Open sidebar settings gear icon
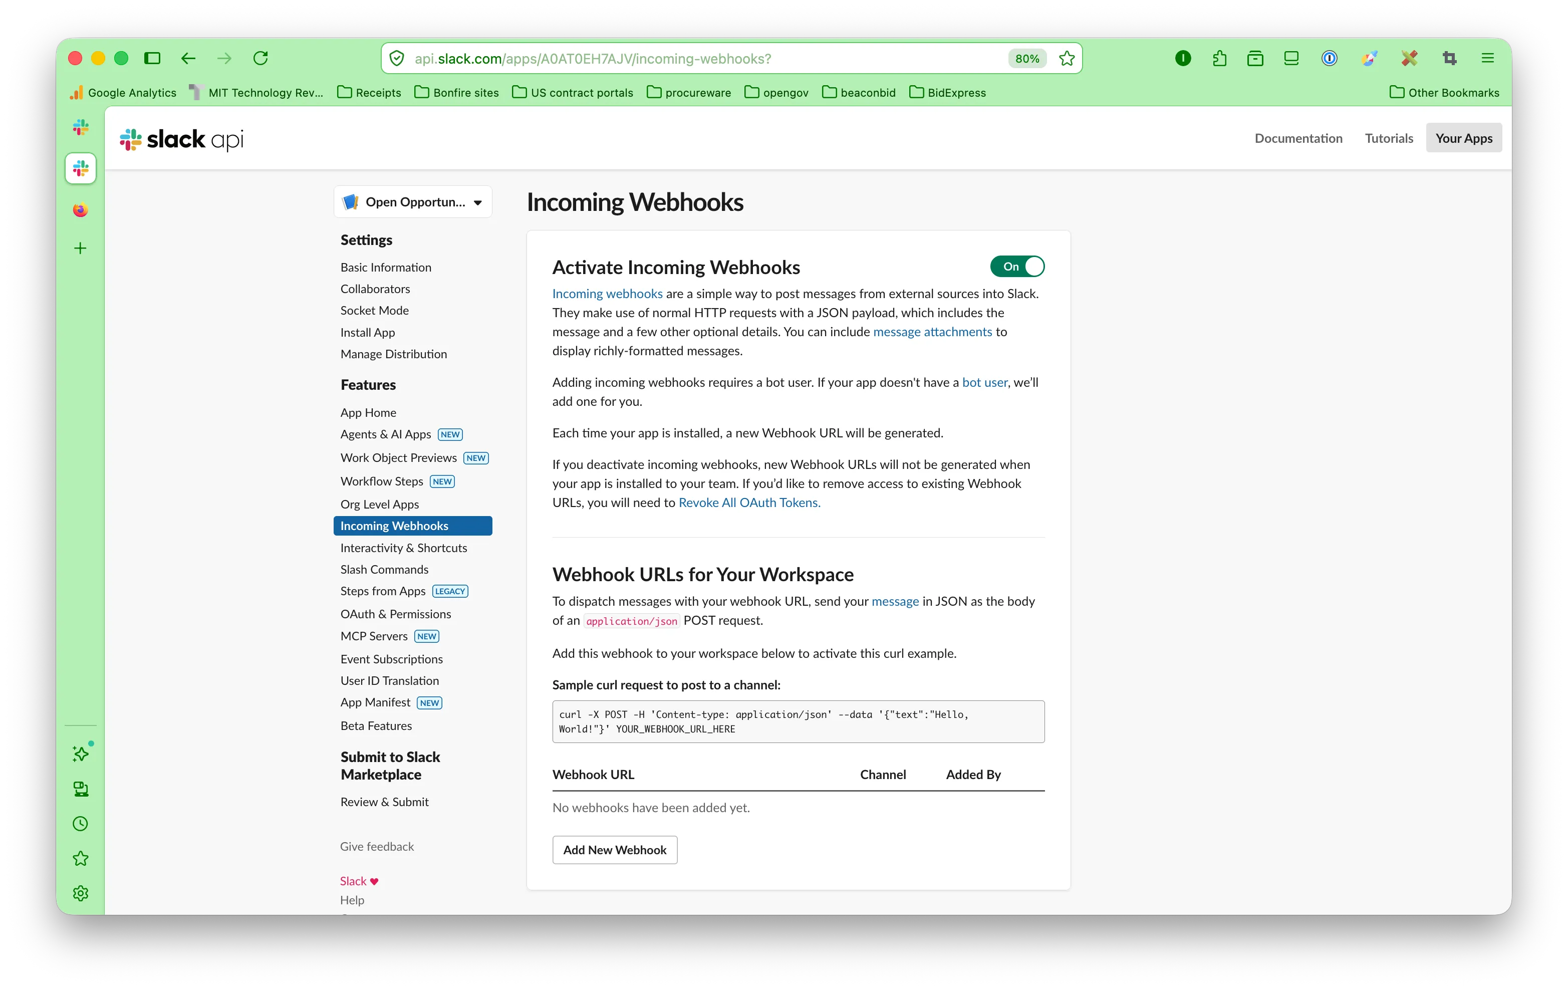The width and height of the screenshot is (1568, 989). (81, 893)
